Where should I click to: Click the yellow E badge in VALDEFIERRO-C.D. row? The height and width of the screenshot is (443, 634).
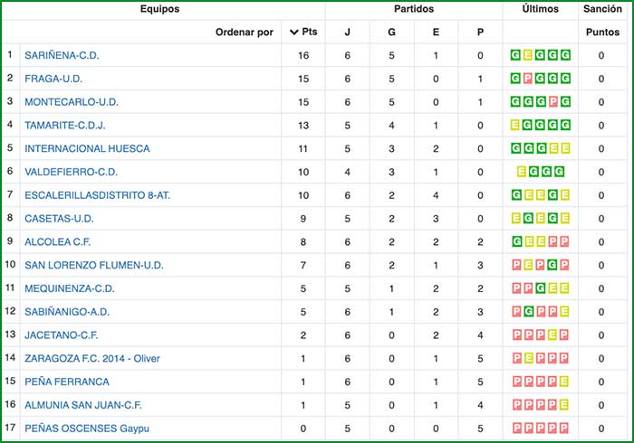522,172
